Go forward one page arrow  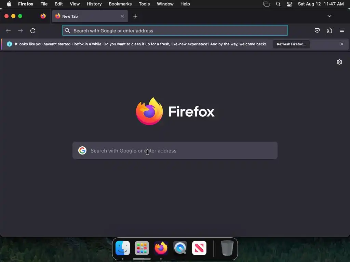tap(21, 30)
